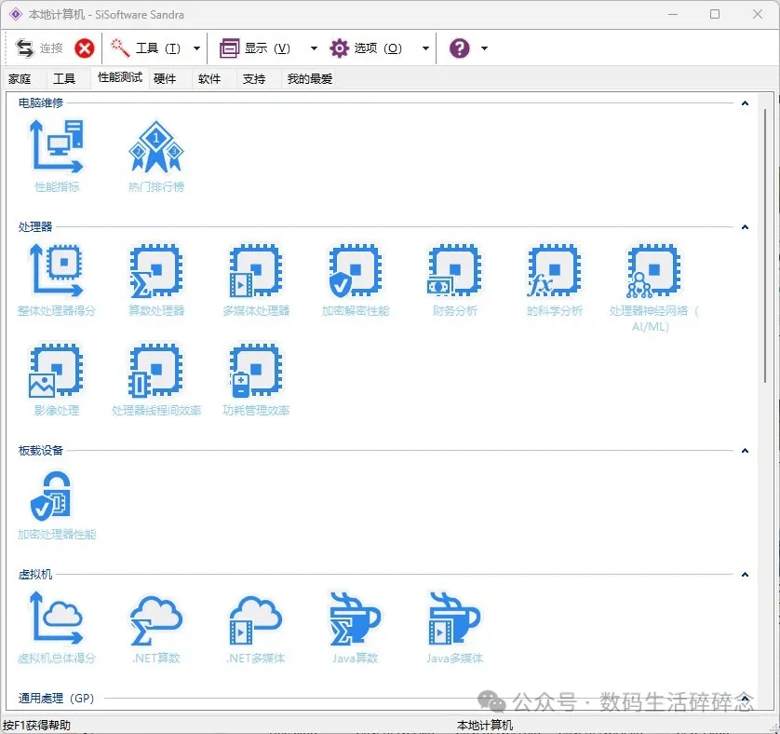Switch to the 工具 tab
Screen dimensions: 780x734
coord(64,78)
